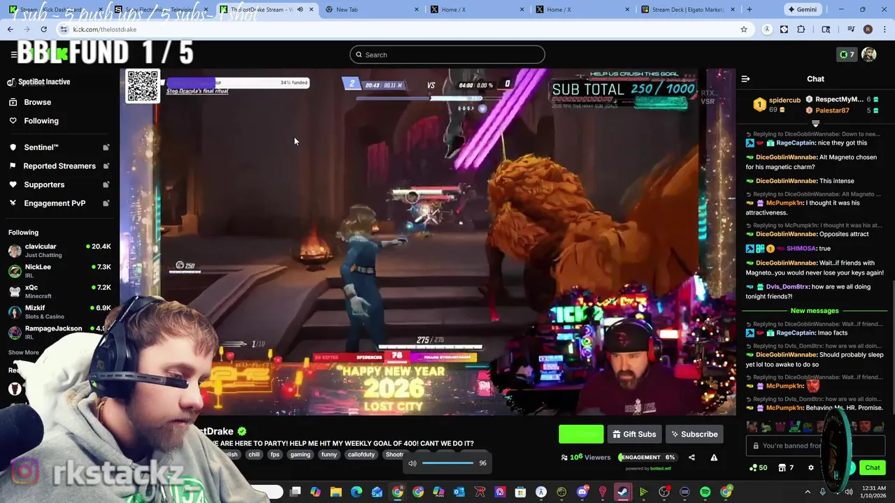Open Discord from the taskbar
This screenshot has height=503, width=895.
(x=582, y=493)
